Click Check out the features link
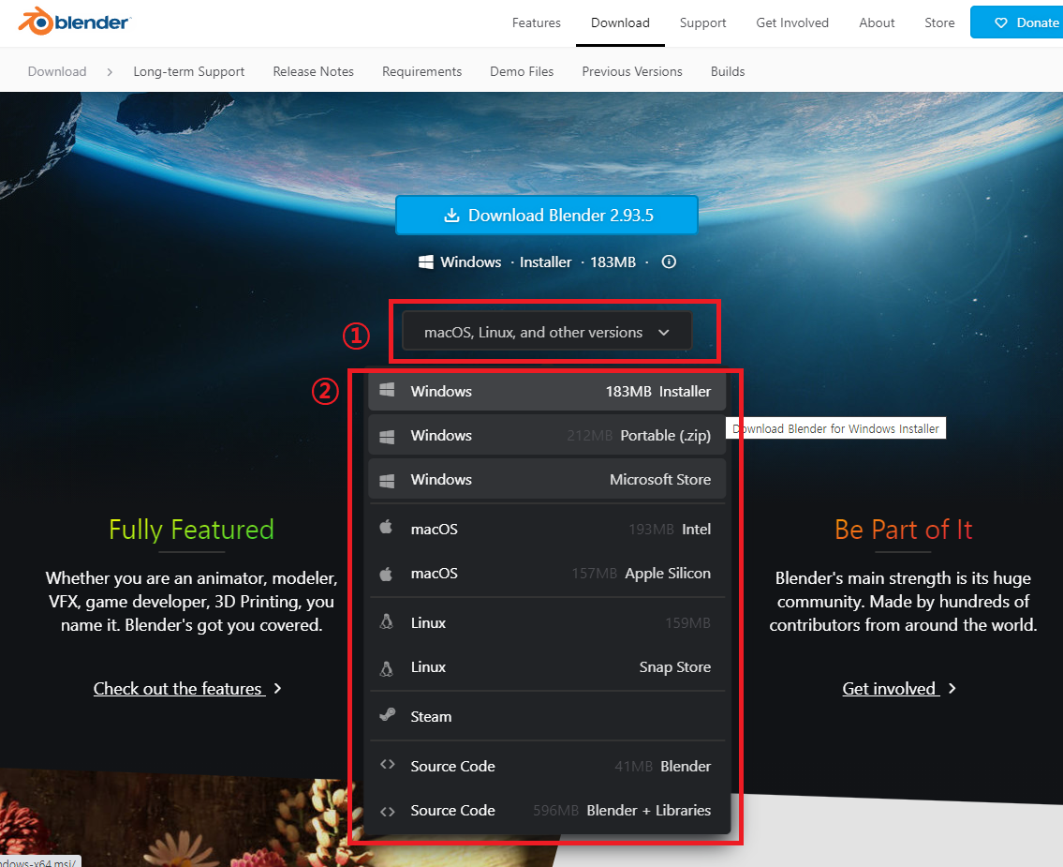 179,689
